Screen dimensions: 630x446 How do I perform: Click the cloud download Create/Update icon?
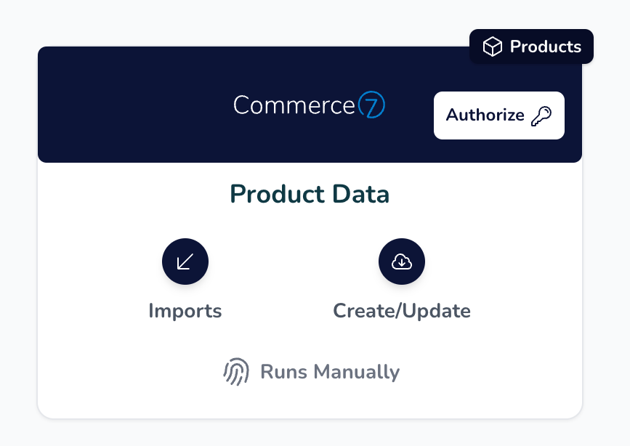point(402,261)
